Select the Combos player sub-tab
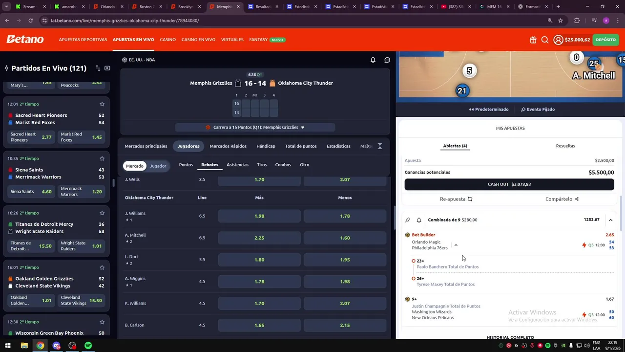The width and height of the screenshot is (625, 352). (x=283, y=165)
